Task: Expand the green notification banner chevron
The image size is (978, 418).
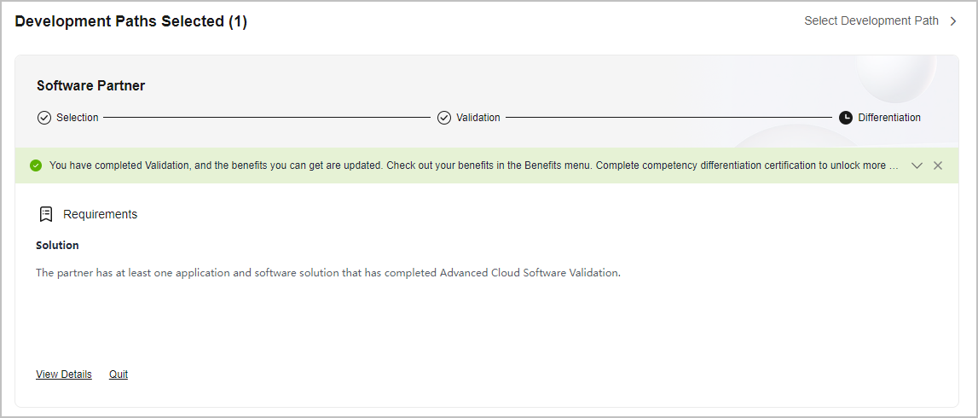Action: 917,165
